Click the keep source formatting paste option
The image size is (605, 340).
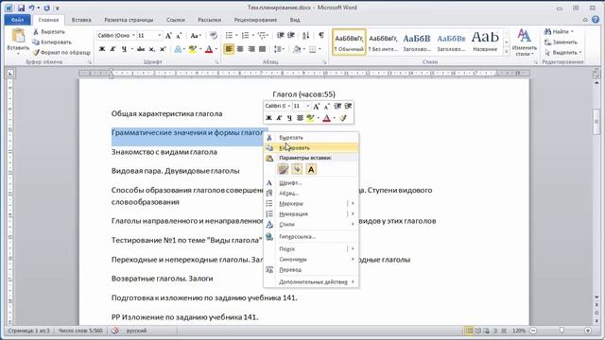pyautogui.click(x=284, y=169)
